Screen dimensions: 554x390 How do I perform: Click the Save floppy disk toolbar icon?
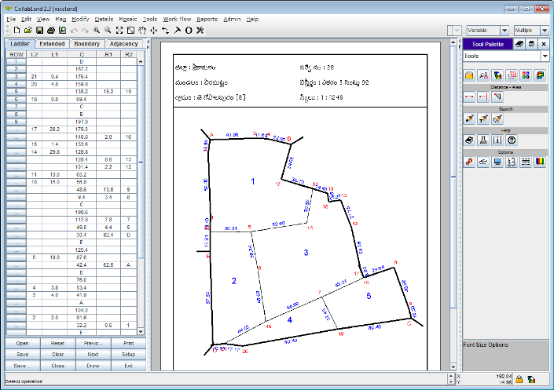click(39, 31)
